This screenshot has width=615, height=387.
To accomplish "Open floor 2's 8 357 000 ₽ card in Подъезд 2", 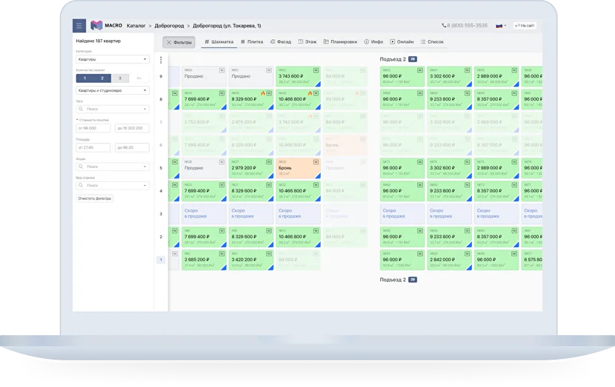I will (496, 237).
